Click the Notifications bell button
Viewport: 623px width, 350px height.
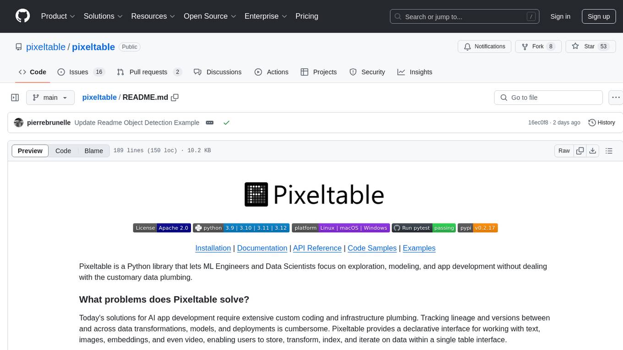click(x=485, y=46)
